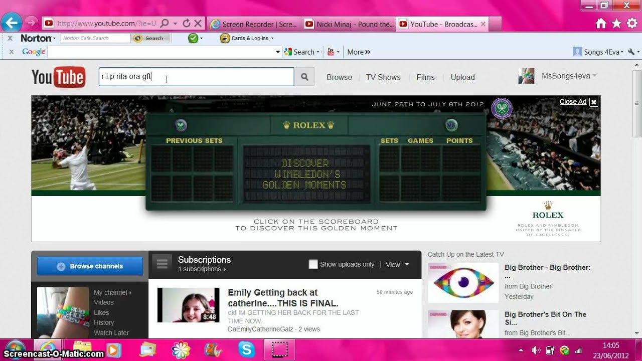Select the YouTube - Broadcast tab
The width and height of the screenshot is (642, 361).
(x=442, y=24)
